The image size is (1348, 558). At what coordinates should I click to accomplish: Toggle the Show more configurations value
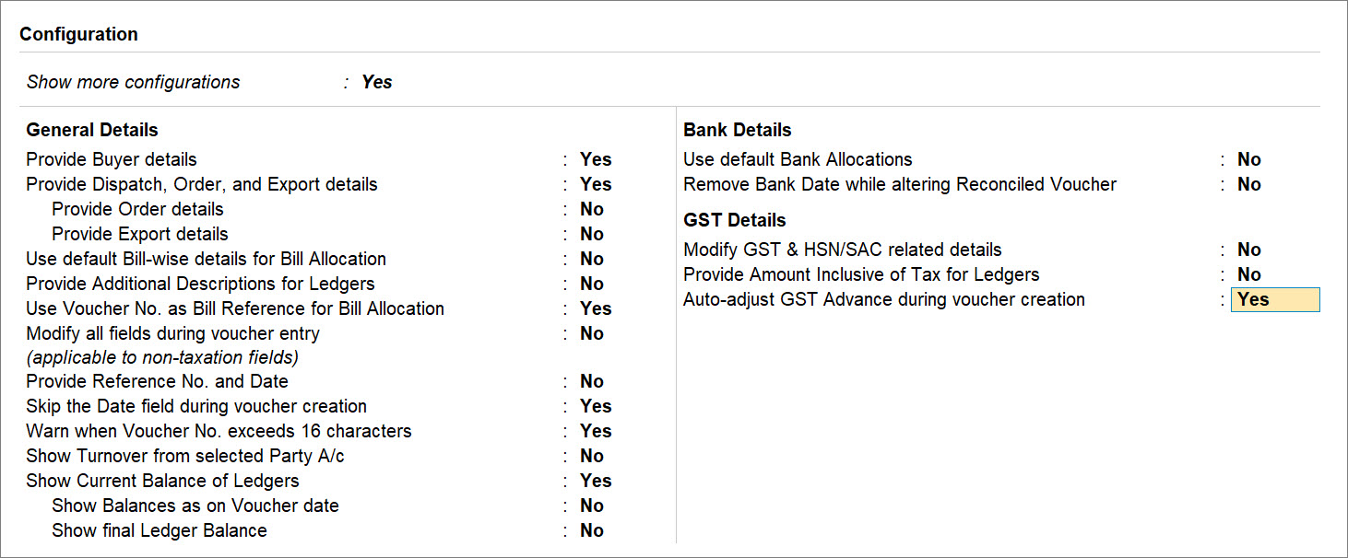[x=377, y=82]
